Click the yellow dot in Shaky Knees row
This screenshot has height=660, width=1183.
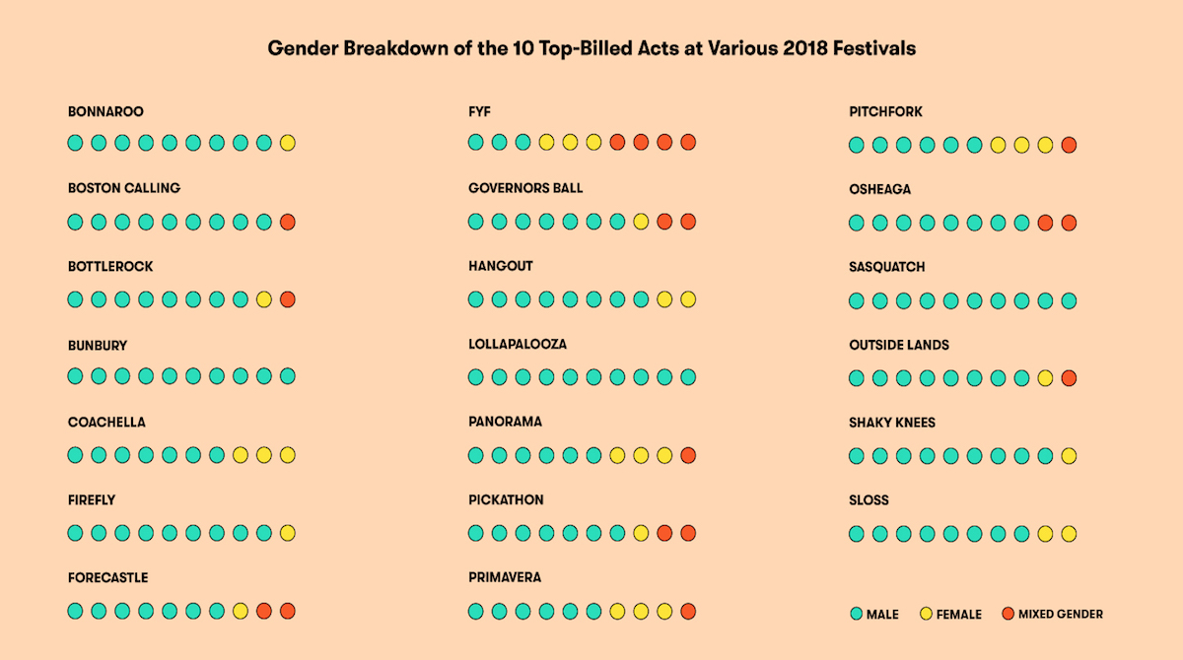[x=1069, y=456]
